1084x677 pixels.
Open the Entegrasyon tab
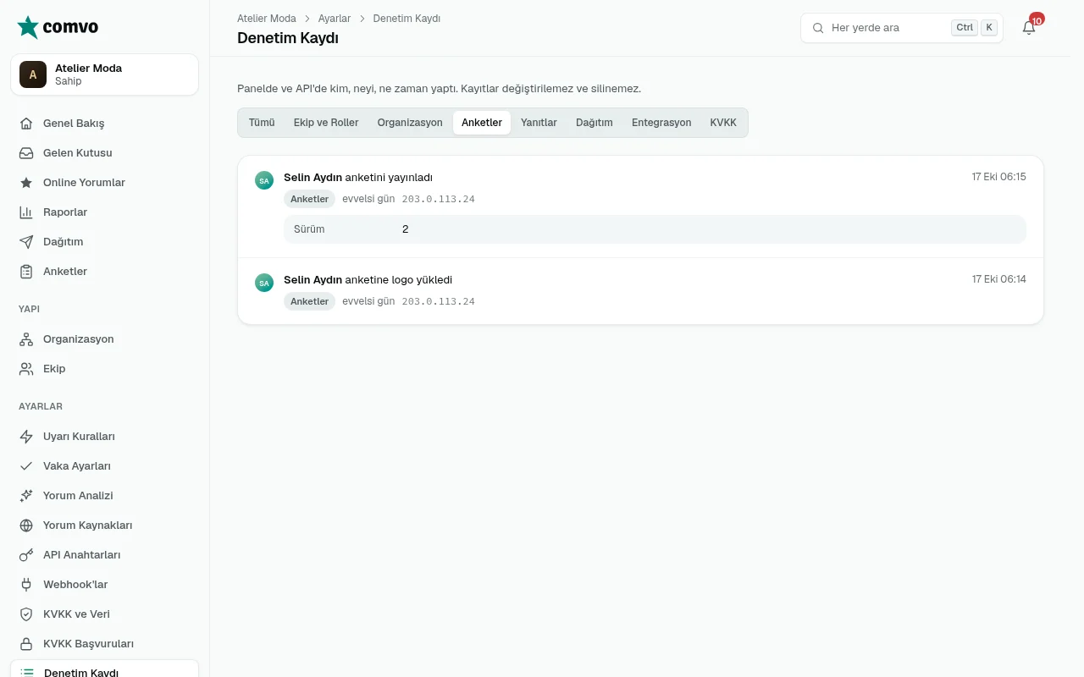click(x=661, y=123)
